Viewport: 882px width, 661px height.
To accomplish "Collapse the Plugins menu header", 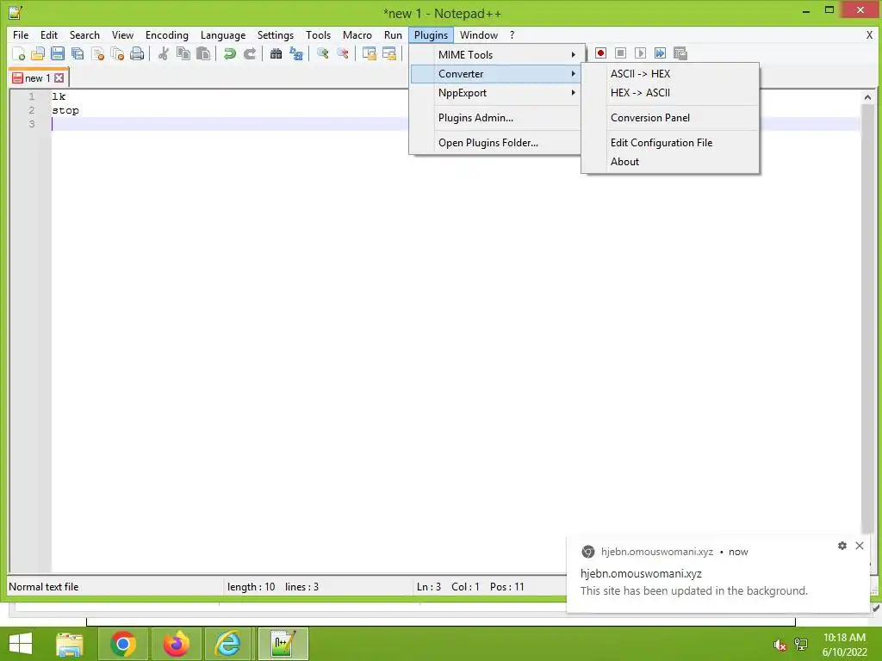I will 431,34.
